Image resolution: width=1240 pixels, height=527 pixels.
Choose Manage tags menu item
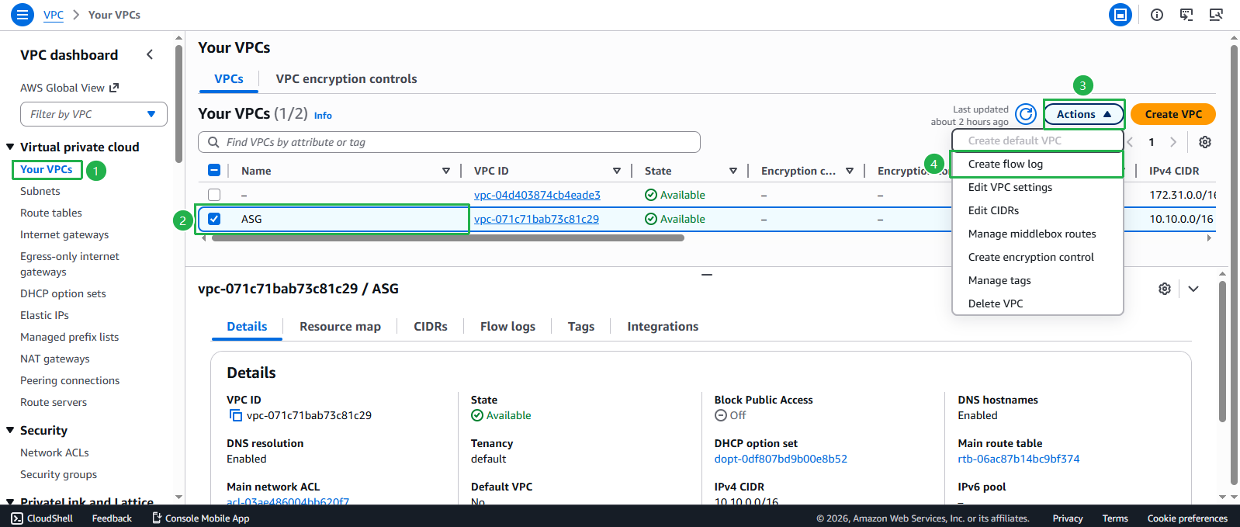coord(1037,280)
